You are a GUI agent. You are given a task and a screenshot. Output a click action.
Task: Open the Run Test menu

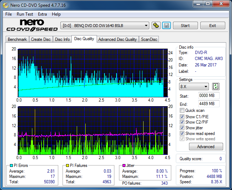click(x=25, y=14)
